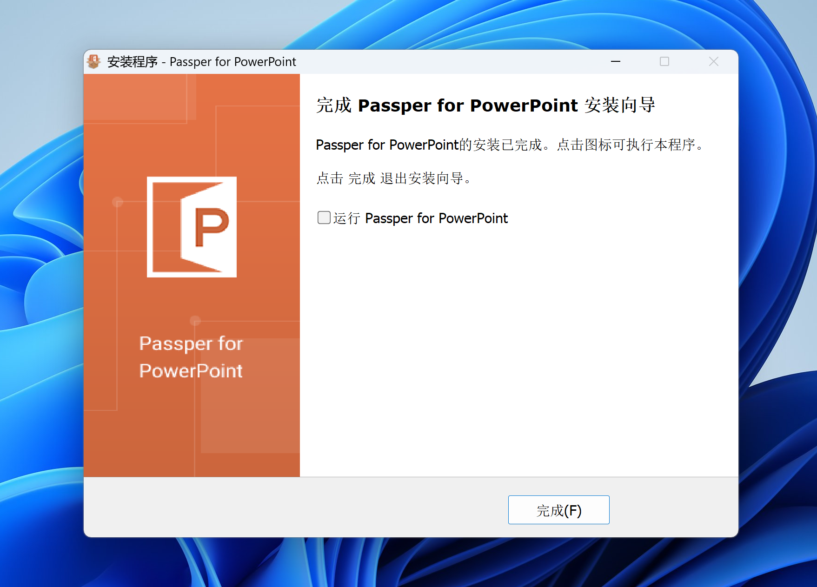Screen dimensions: 817x587
Task: Minimize the installer window
Action: [x=615, y=61]
